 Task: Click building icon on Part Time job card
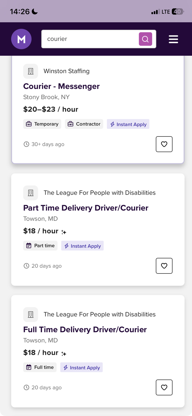pos(31,193)
